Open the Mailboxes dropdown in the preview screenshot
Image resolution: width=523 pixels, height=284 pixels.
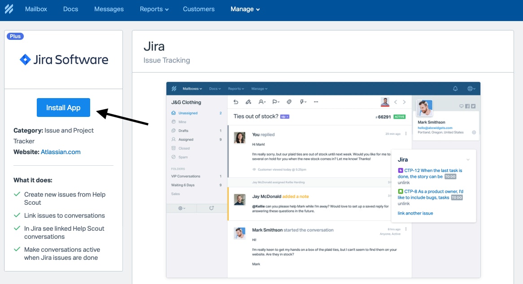click(192, 89)
